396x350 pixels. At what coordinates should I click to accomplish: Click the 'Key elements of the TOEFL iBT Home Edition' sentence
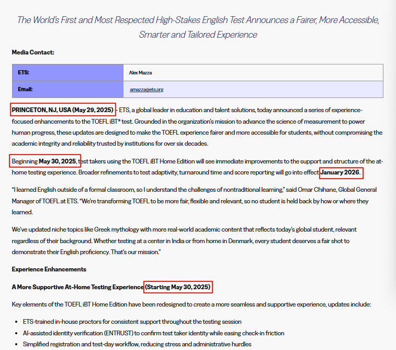click(191, 304)
